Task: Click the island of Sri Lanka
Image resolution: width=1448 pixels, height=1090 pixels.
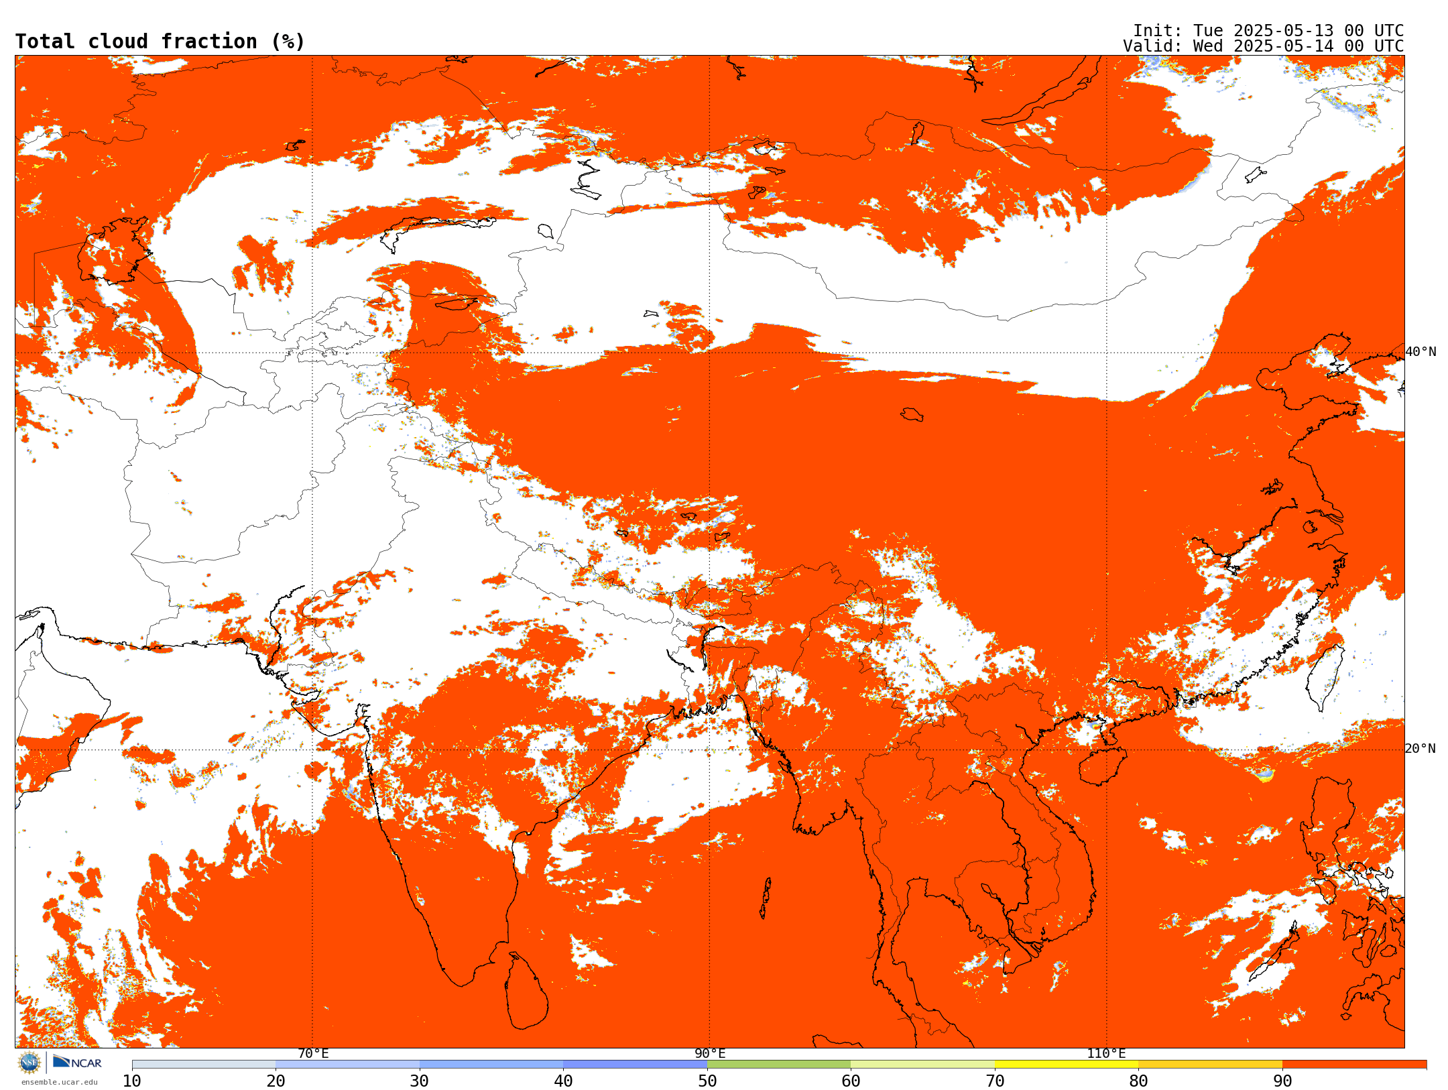Action: pos(526,992)
